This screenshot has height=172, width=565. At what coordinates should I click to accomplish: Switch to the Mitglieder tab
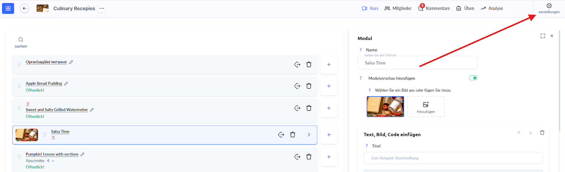point(398,8)
